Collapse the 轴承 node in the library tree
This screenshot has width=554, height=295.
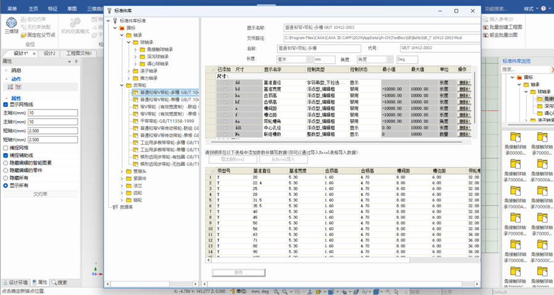tap(122, 35)
